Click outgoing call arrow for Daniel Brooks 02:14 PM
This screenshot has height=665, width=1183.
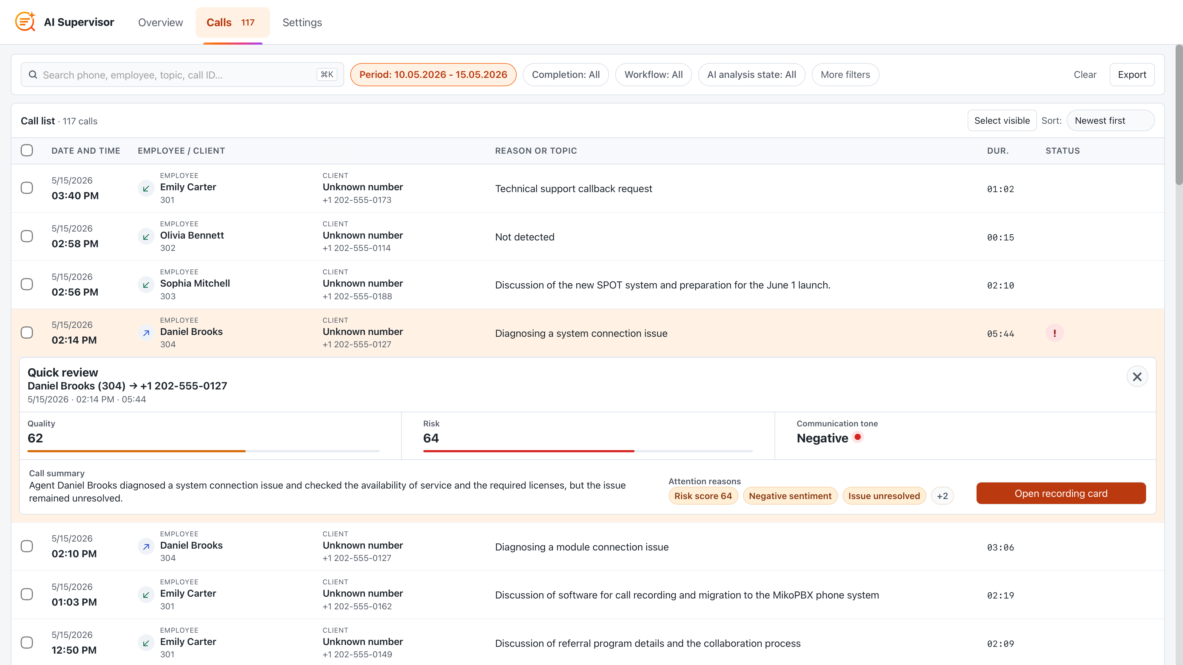[x=146, y=333]
